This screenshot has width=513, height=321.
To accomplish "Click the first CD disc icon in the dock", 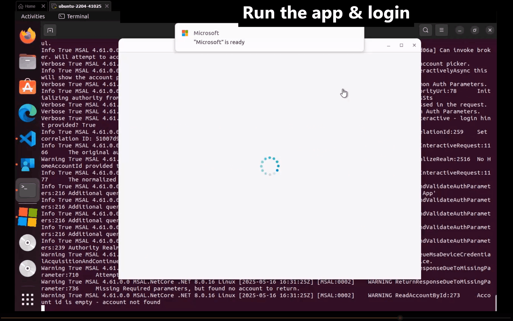I will click(x=27, y=242).
